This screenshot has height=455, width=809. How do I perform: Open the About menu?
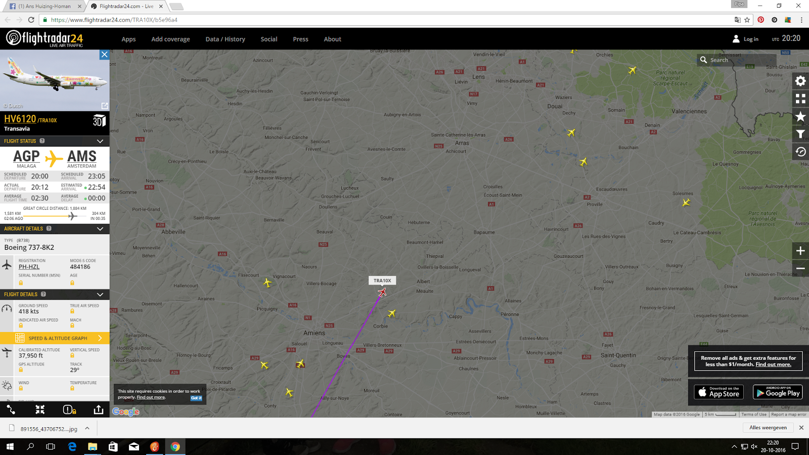(333, 39)
